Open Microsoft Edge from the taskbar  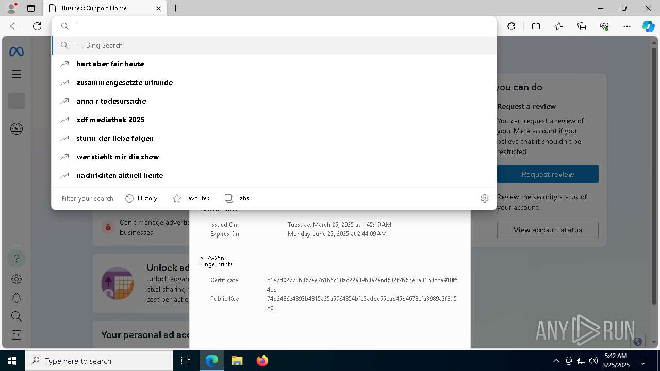tap(212, 361)
